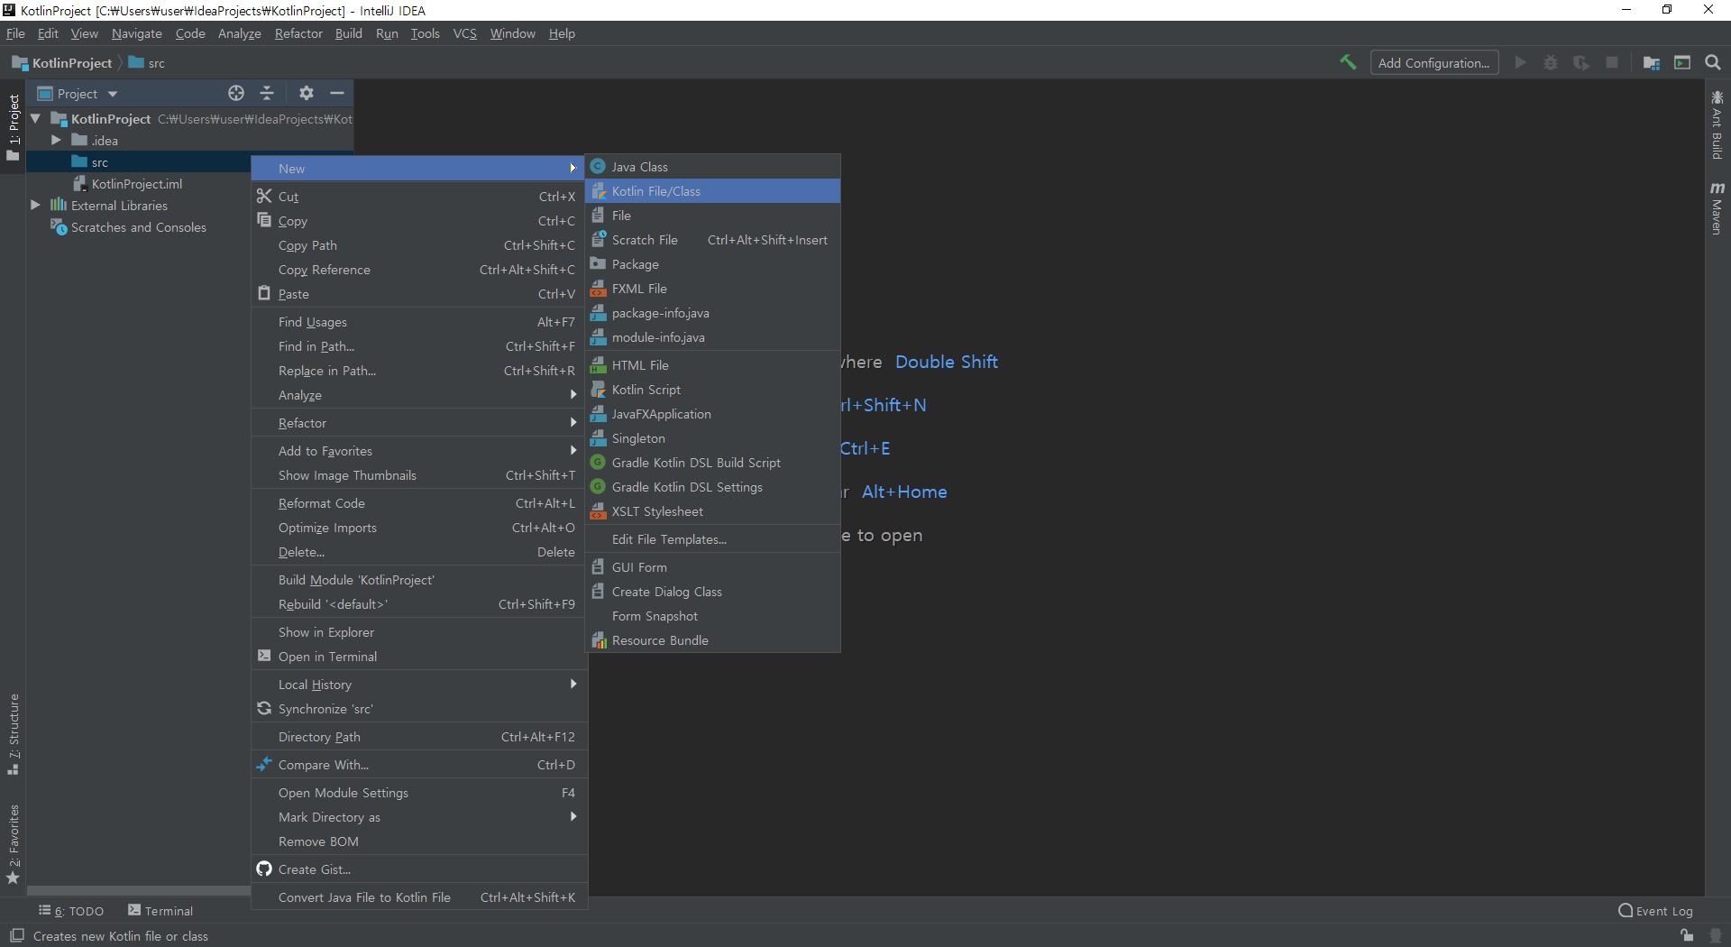Click the Stop square icon in toolbar
Viewport: 1731px width, 947px height.
1612,62
